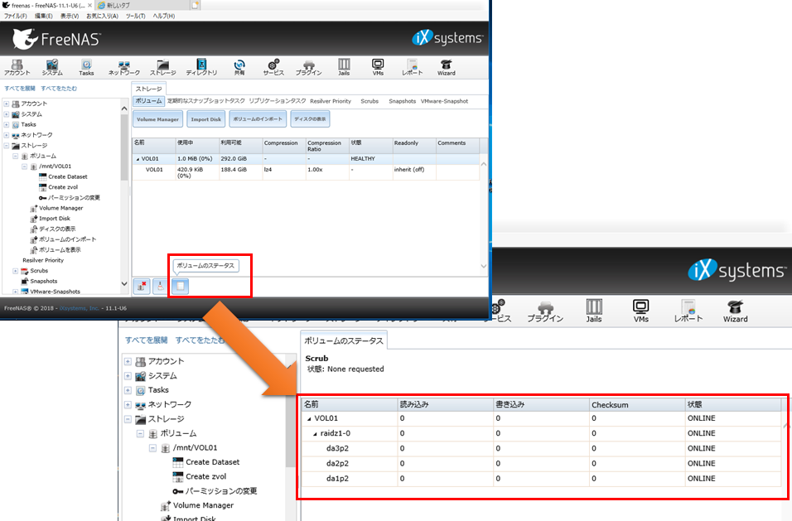Follow iXsystems, Inc. footer link
This screenshot has width=792, height=521.
tap(80, 308)
